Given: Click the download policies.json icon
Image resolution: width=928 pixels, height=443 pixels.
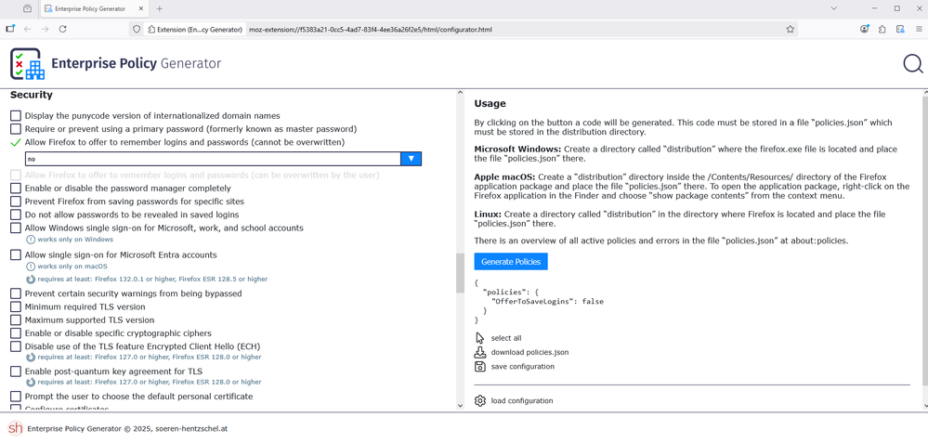Looking at the screenshot, I should (480, 352).
